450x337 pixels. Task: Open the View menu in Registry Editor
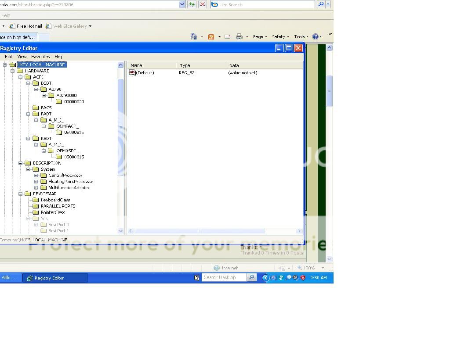pyautogui.click(x=22, y=57)
